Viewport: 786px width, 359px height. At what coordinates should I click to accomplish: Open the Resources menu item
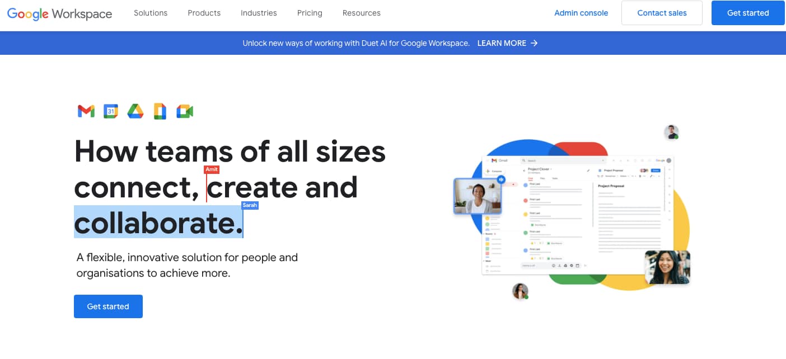pos(361,13)
